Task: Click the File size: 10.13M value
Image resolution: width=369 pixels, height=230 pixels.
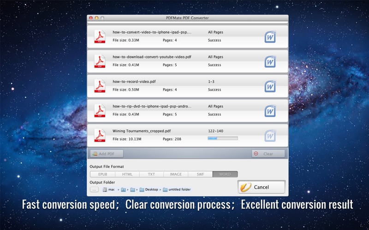Action: [127, 139]
